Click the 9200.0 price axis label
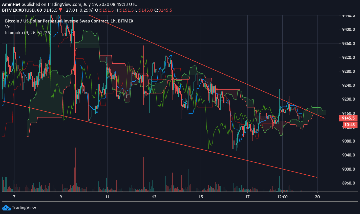The width and height of the screenshot is (360, 214). (348, 99)
